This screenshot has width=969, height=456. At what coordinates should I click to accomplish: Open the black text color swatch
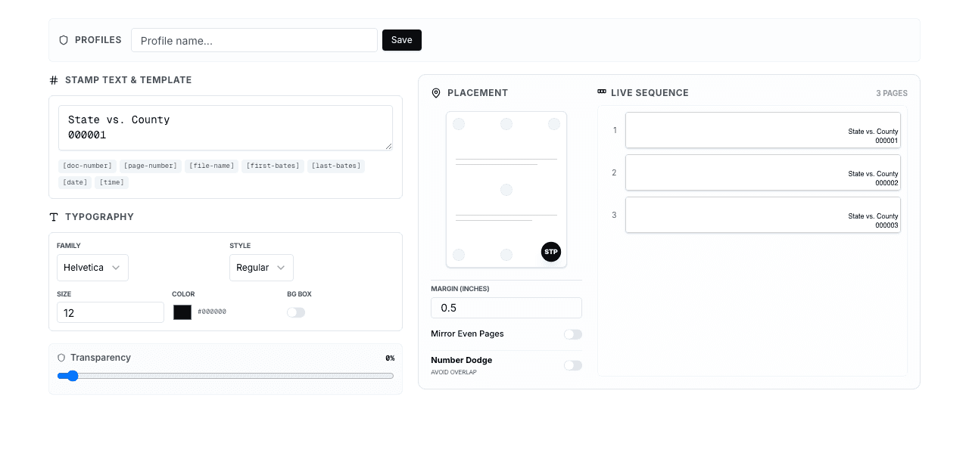click(x=182, y=312)
